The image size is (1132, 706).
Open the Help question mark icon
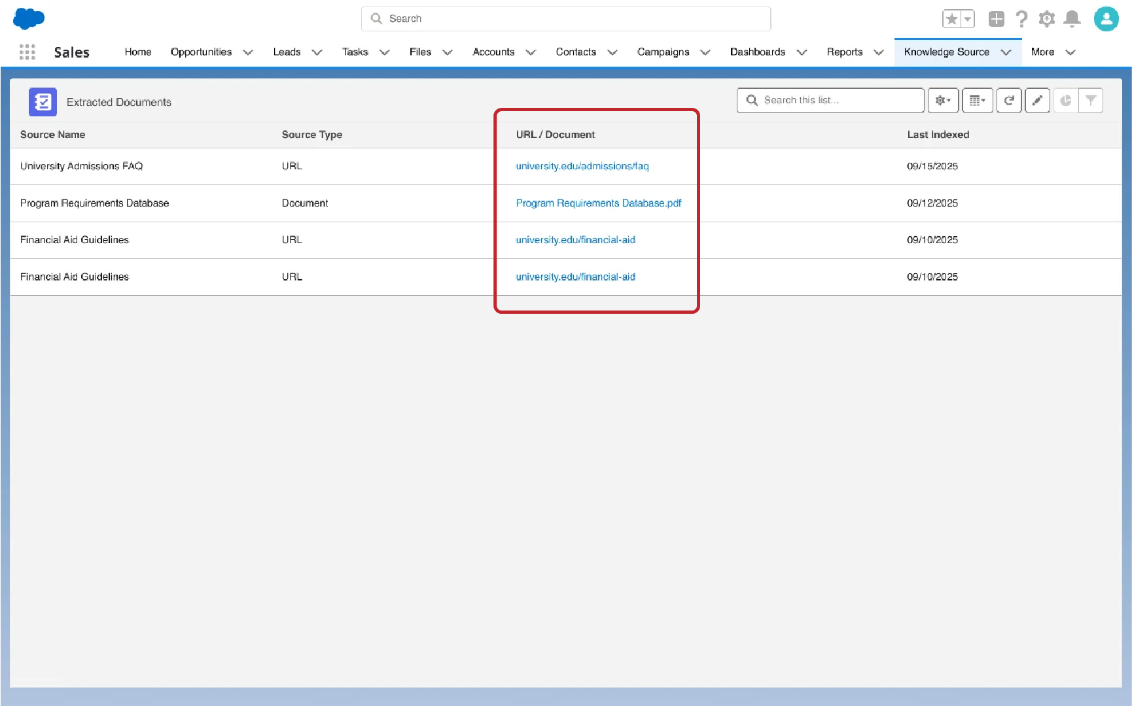click(x=1021, y=19)
